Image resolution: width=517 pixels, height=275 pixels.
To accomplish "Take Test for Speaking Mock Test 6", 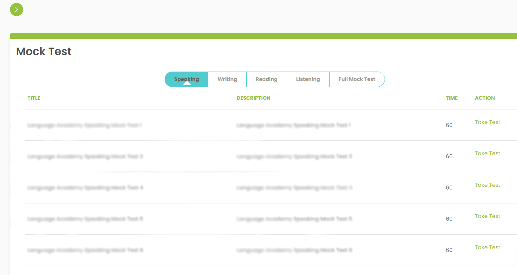I will [x=487, y=247].
